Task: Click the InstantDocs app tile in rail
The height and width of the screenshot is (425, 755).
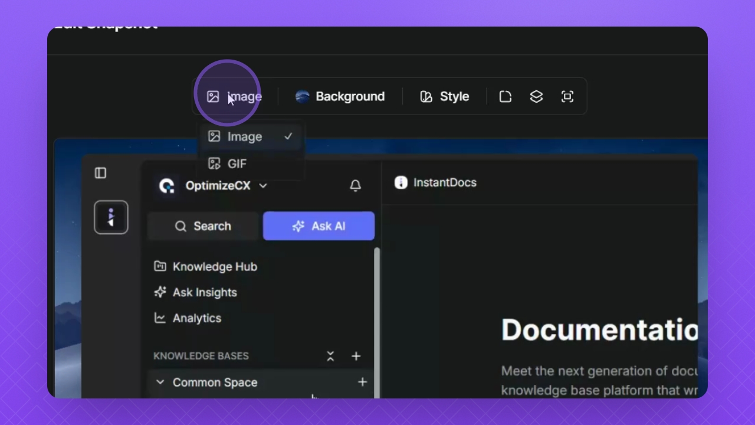Action: click(111, 217)
